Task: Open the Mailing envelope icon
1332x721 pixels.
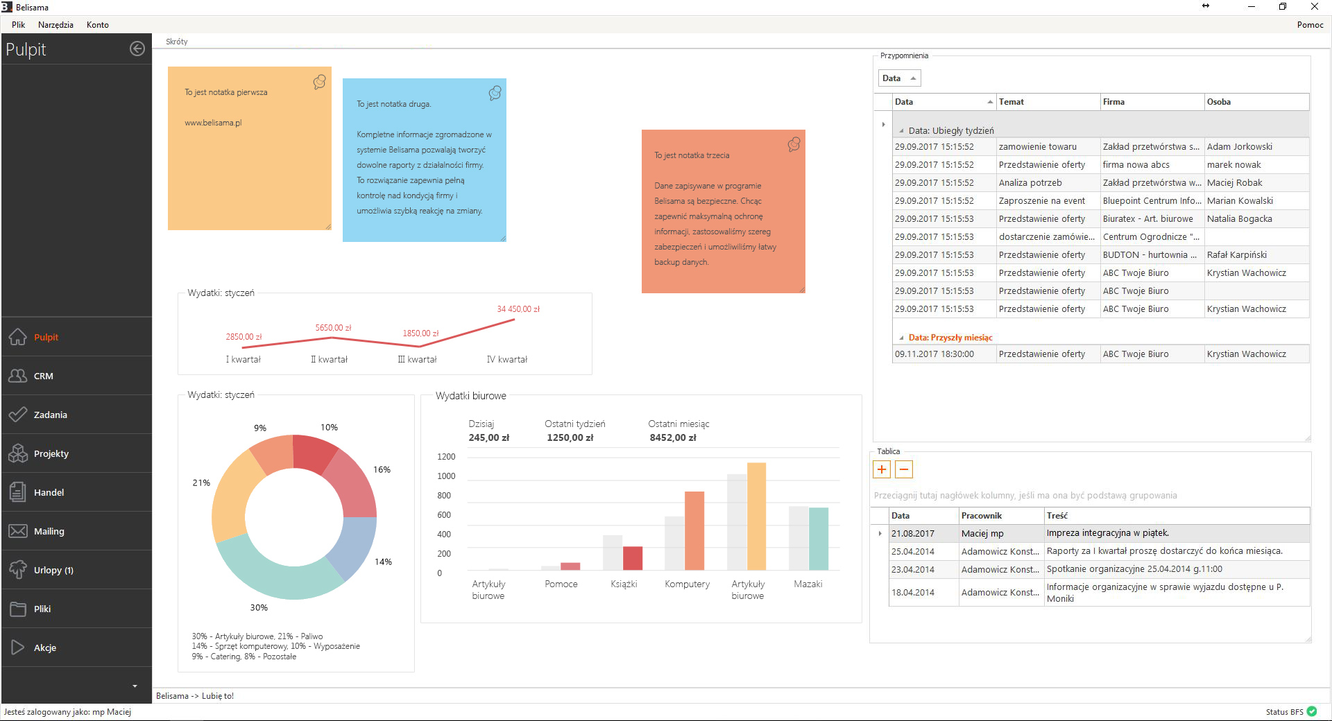Action: 18,531
